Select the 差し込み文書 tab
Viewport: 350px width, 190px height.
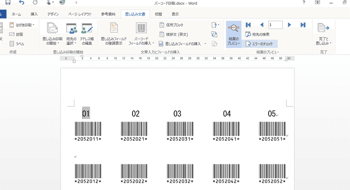(135, 14)
